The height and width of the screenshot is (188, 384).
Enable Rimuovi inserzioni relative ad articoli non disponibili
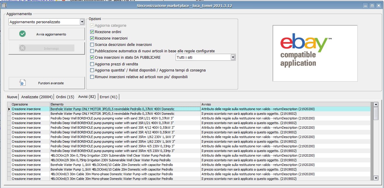(x=92, y=77)
